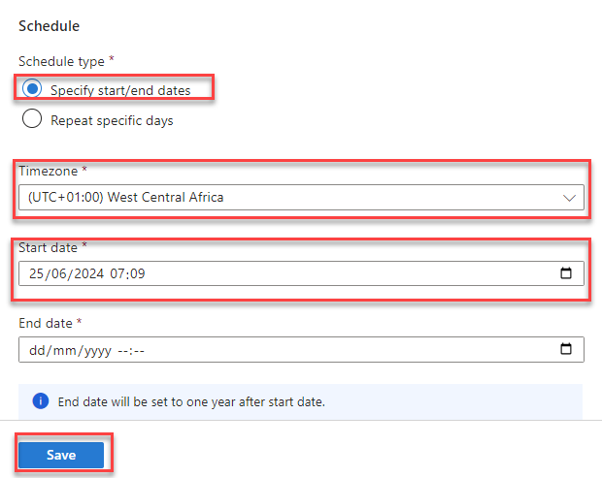Click the 'Schedule' section heading

click(49, 24)
